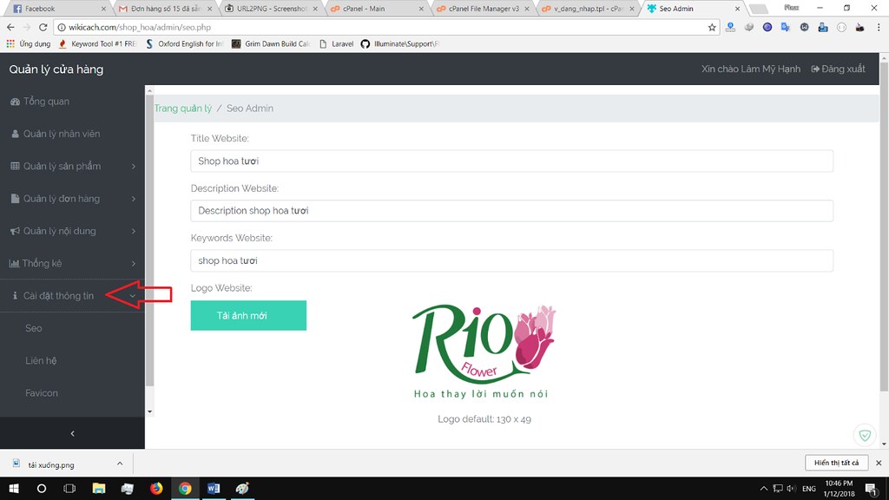The image size is (889, 500).
Task: Open the Oxford English bookmark
Action: point(184,43)
